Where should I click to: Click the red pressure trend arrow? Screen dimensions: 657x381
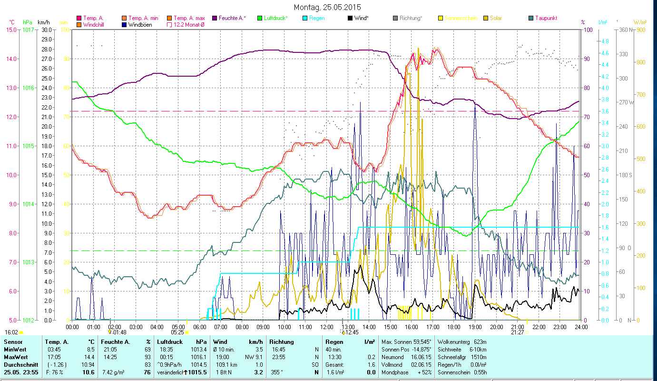pos(186,372)
